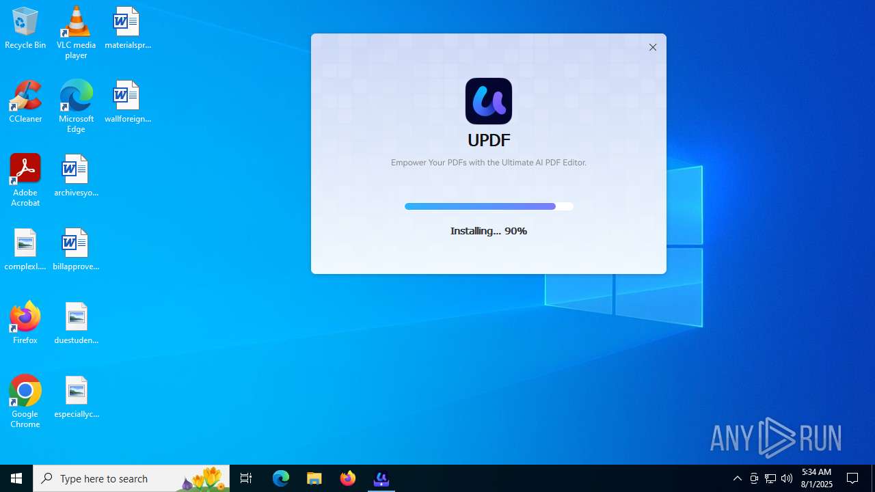Click the taskbar search box

pos(131,478)
